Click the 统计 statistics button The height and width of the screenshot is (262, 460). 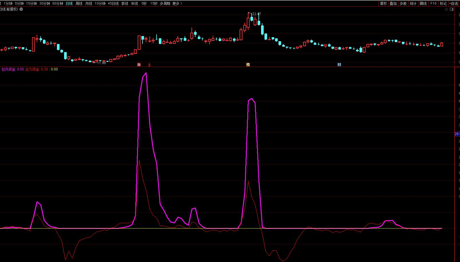pos(413,3)
